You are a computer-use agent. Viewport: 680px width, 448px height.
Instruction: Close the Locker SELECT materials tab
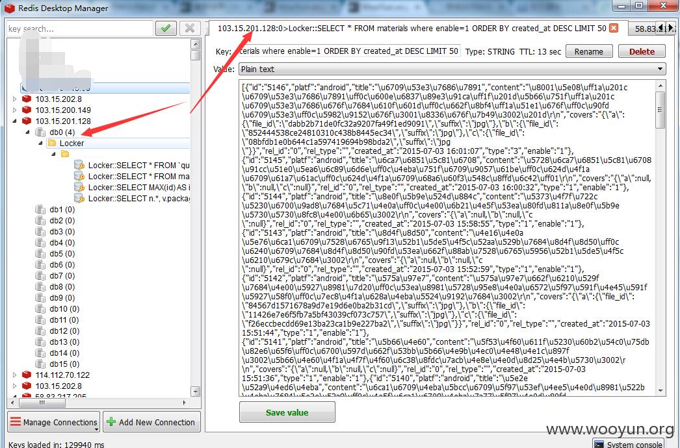click(614, 28)
